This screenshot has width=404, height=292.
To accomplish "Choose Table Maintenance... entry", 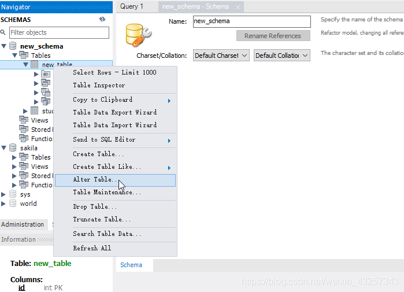I will point(115,193).
